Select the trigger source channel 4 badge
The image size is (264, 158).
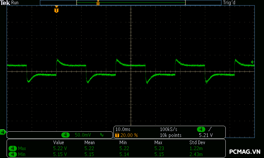201,129
